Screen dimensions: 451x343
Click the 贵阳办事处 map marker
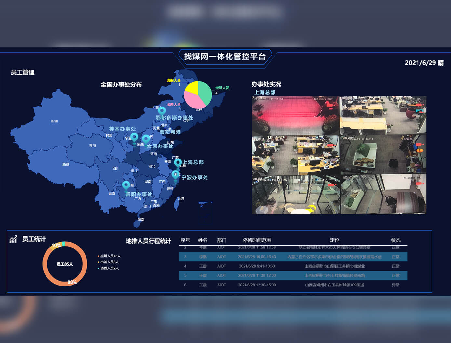pos(126,185)
